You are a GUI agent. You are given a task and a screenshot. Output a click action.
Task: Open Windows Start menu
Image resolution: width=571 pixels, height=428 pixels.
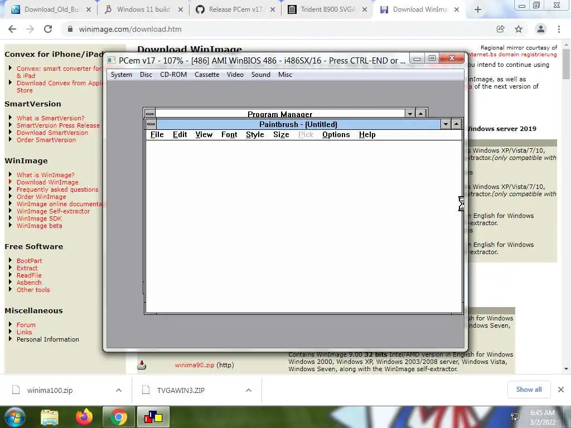click(x=14, y=417)
